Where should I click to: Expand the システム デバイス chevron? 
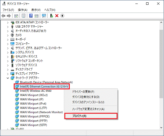coord(8,52)
